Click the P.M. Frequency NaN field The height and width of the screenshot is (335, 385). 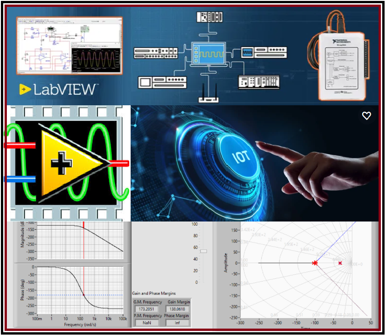tap(147, 323)
